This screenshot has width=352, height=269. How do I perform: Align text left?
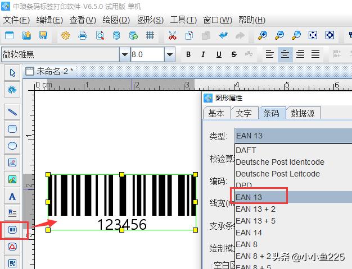[269, 54]
